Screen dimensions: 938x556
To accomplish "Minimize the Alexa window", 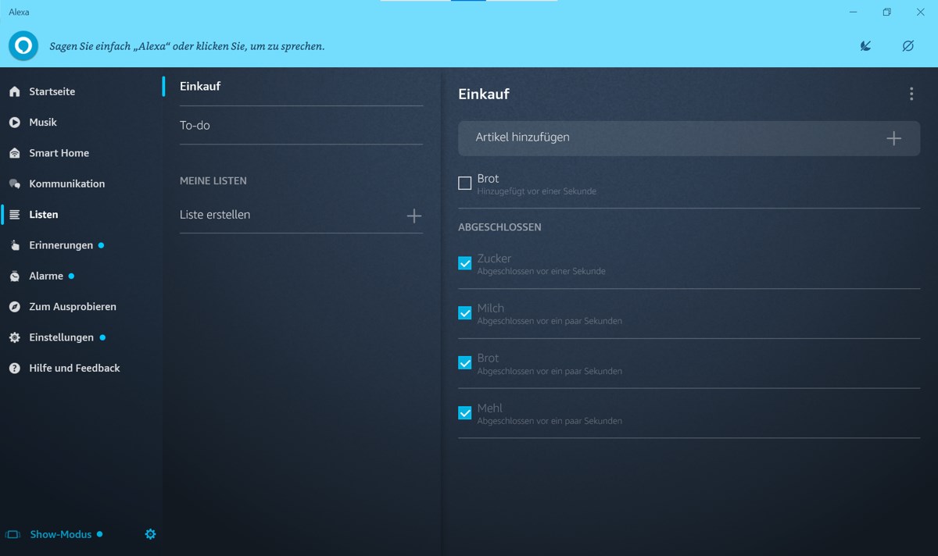I will tap(853, 12).
